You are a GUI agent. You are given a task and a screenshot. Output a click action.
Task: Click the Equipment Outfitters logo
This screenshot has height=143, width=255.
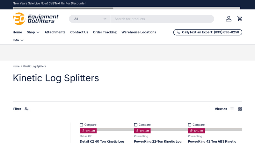(x=36, y=19)
